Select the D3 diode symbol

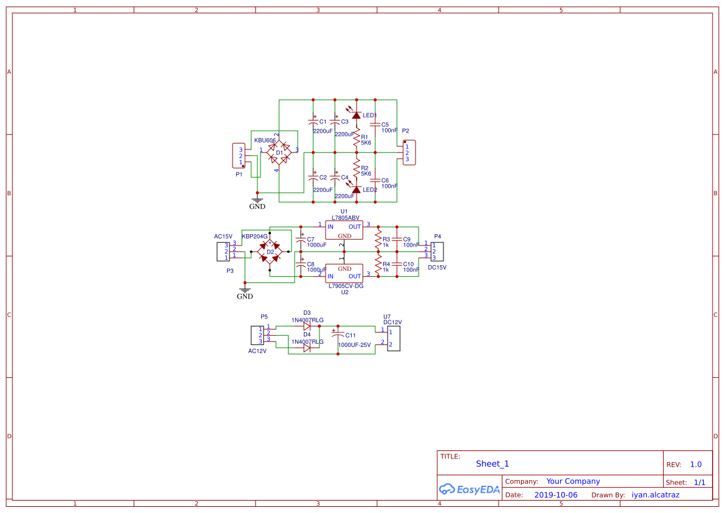306,326
